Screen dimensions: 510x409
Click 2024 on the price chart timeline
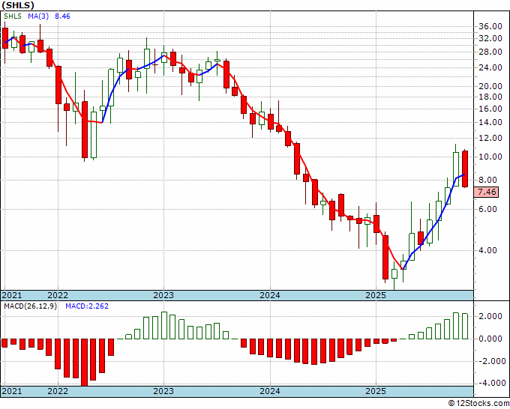[x=270, y=295]
